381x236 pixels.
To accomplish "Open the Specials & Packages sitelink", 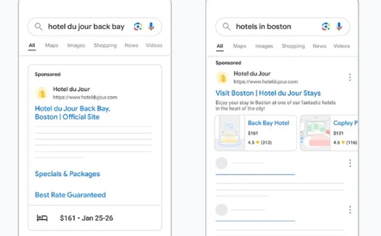I will coord(67,174).
